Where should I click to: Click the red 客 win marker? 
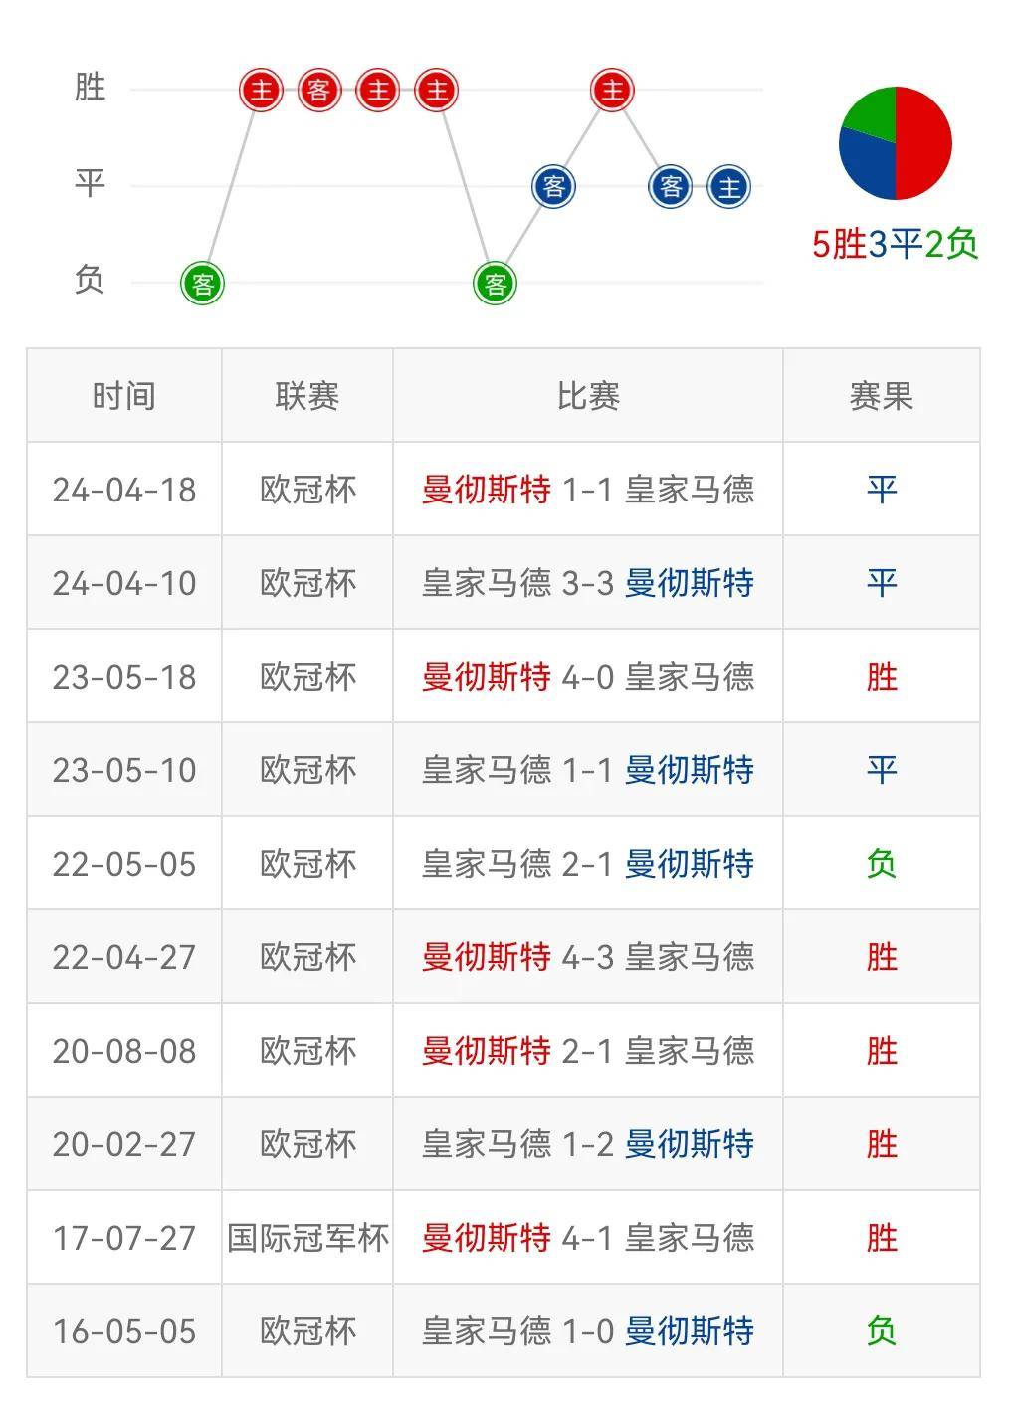point(318,91)
